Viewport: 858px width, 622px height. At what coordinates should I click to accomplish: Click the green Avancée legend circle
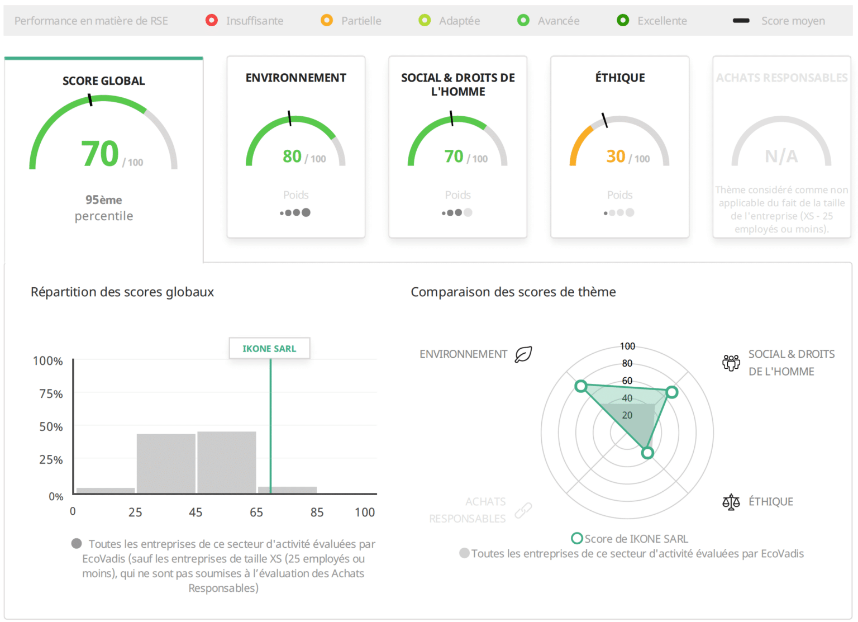pos(523,21)
